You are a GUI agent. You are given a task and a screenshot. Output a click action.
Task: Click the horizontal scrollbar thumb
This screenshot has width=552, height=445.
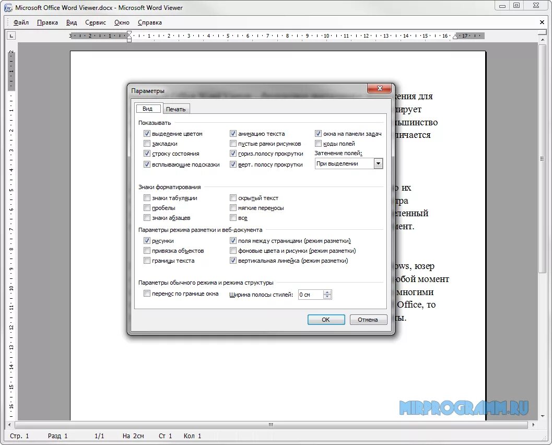(271, 425)
